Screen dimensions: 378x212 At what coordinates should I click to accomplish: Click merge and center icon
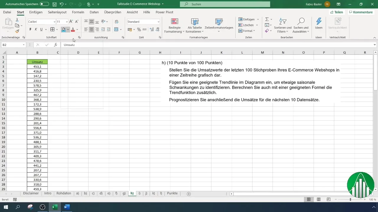(116, 29)
